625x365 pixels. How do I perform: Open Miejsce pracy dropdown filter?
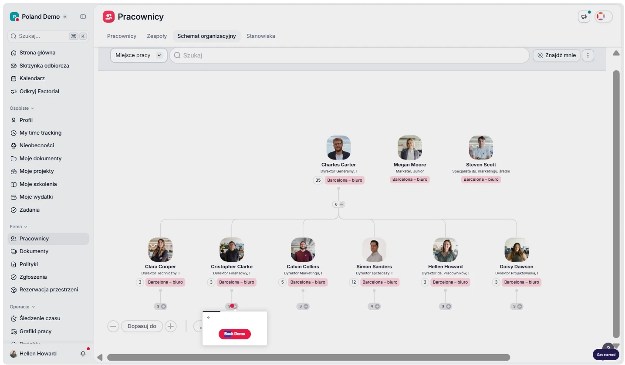139,55
